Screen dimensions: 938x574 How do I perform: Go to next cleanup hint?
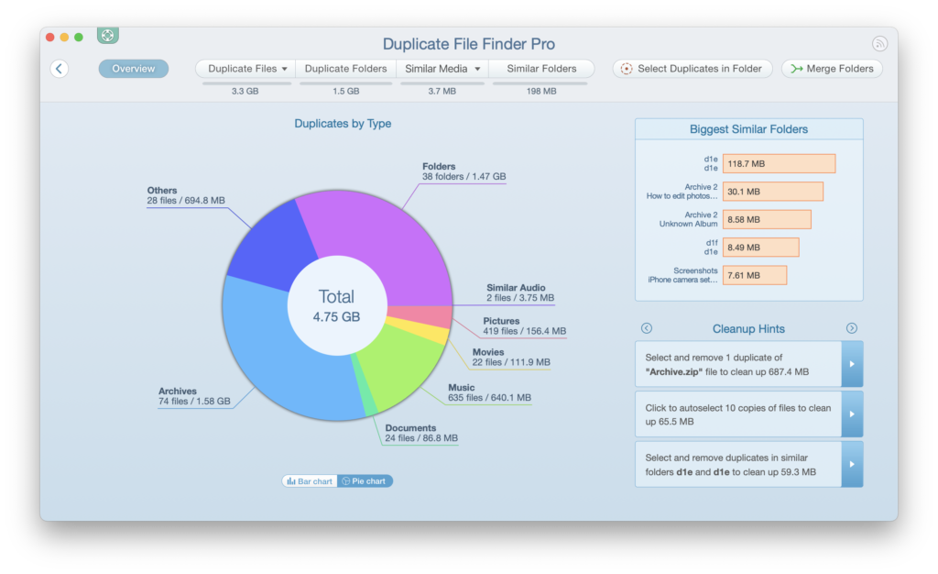[x=852, y=328]
